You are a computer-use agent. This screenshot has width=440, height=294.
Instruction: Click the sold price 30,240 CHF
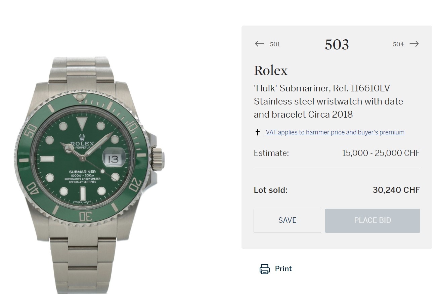point(396,190)
